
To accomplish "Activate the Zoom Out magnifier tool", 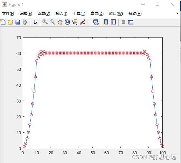I will tap(52, 22).
